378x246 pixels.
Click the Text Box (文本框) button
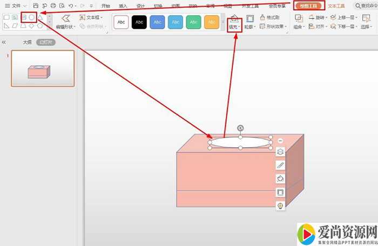point(90,17)
